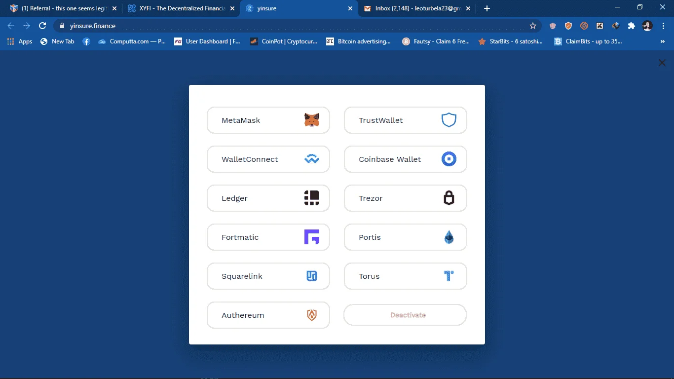Click the Brave-style shield extension icon

tap(568, 26)
